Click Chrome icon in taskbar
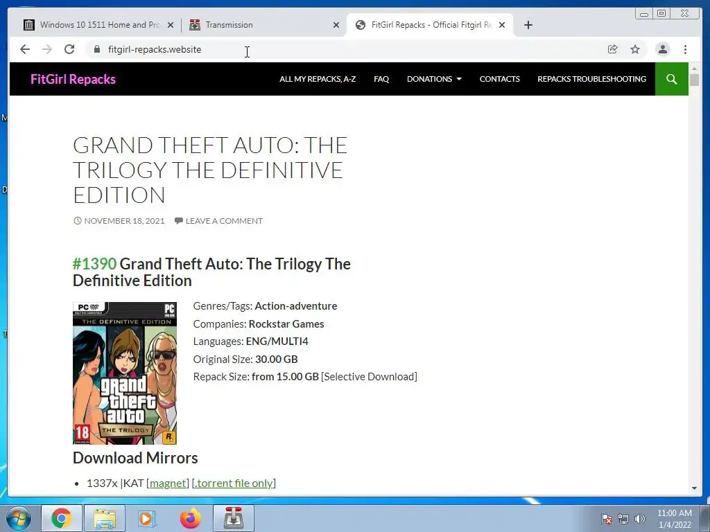 61,518
